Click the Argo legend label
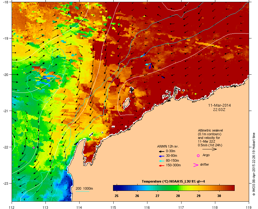 (206, 155)
